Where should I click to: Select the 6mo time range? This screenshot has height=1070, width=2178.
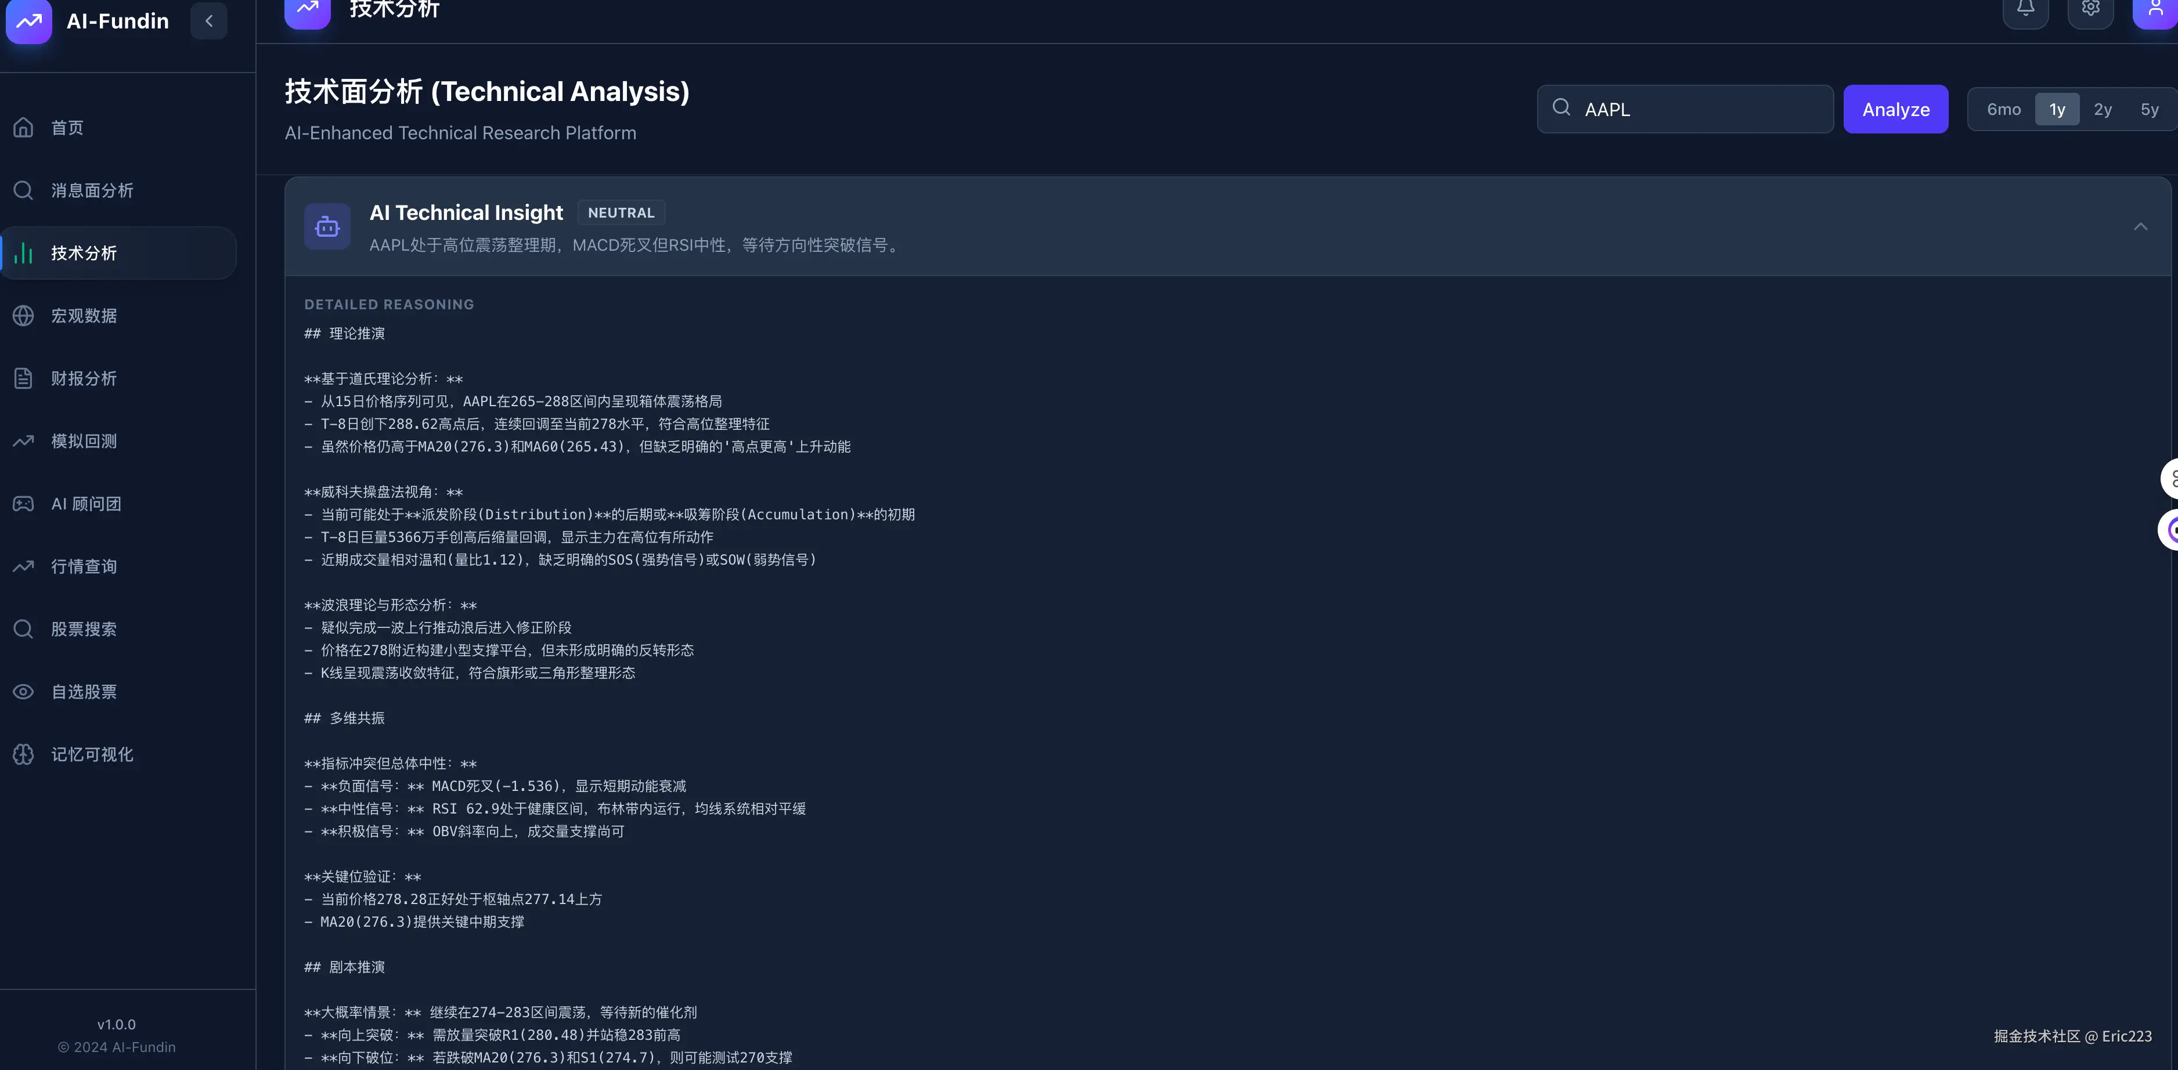(2003, 109)
